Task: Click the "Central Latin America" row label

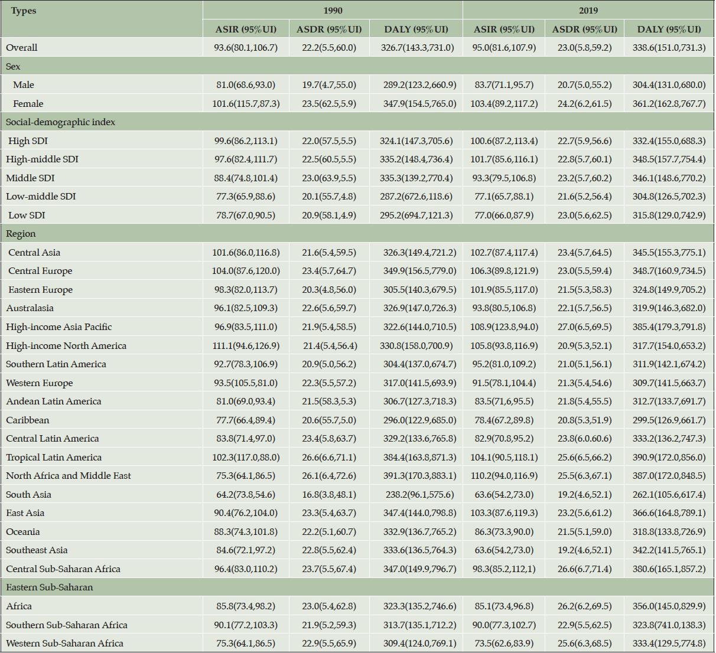Action: point(53,439)
